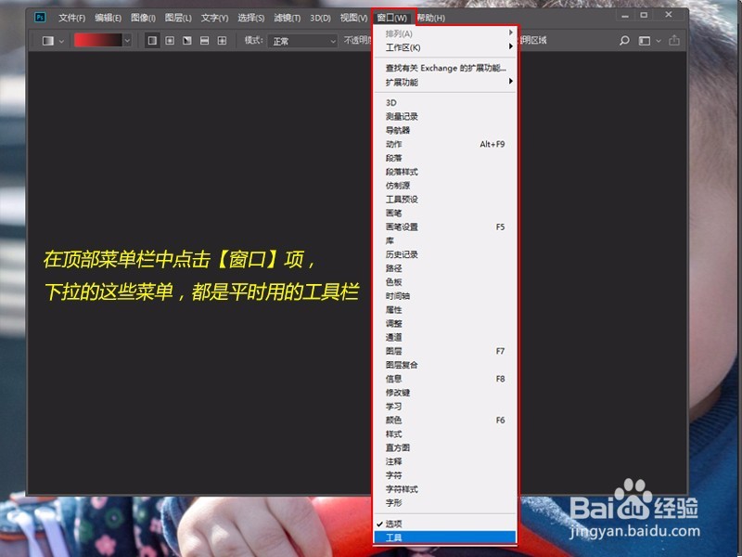
Task: Click the share icon in options bar
Action: (x=674, y=41)
